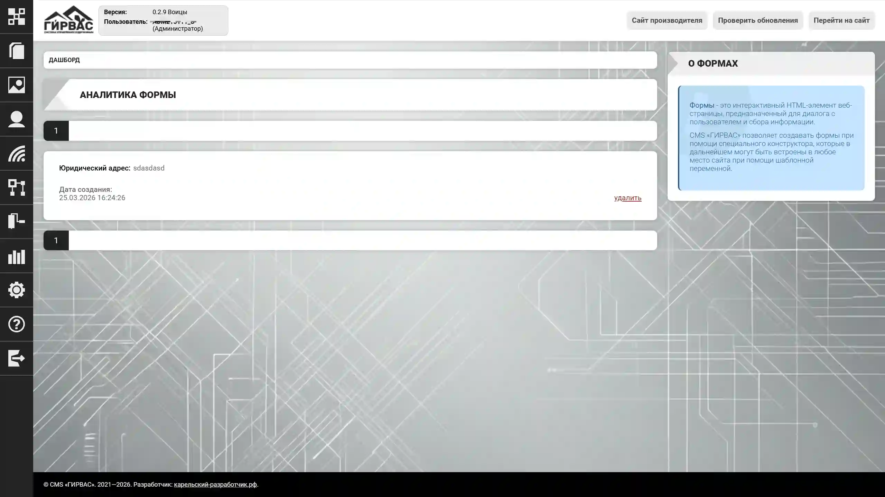Image resolution: width=885 pixels, height=497 pixels.
Task: Log out using the exit icon
Action: click(16, 358)
